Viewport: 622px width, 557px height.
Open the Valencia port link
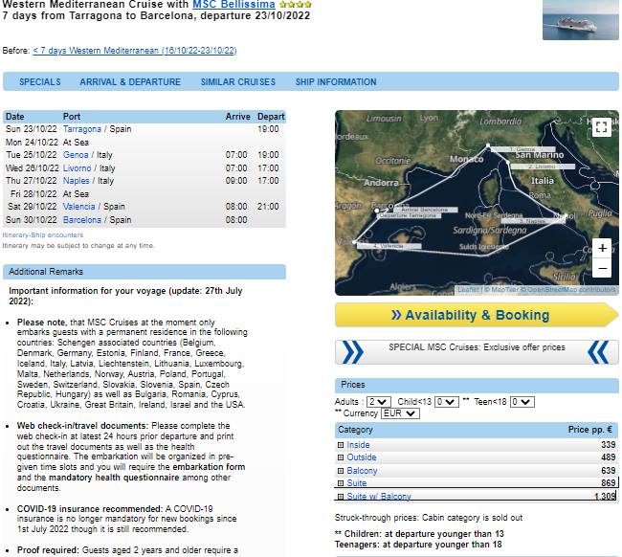(78, 207)
